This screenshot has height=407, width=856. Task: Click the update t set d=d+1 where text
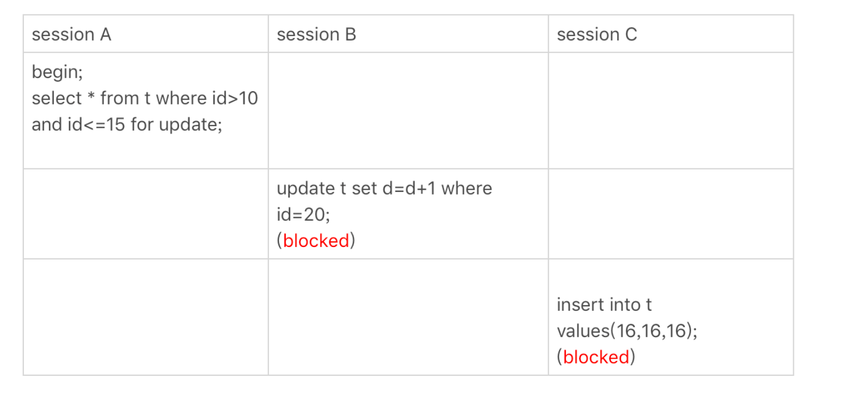(385, 188)
